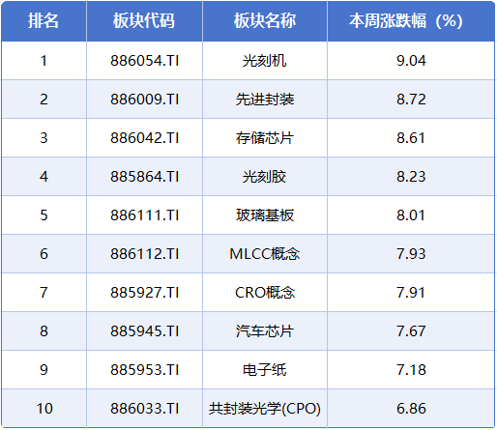Select the 8.23 percent change value

click(x=411, y=177)
